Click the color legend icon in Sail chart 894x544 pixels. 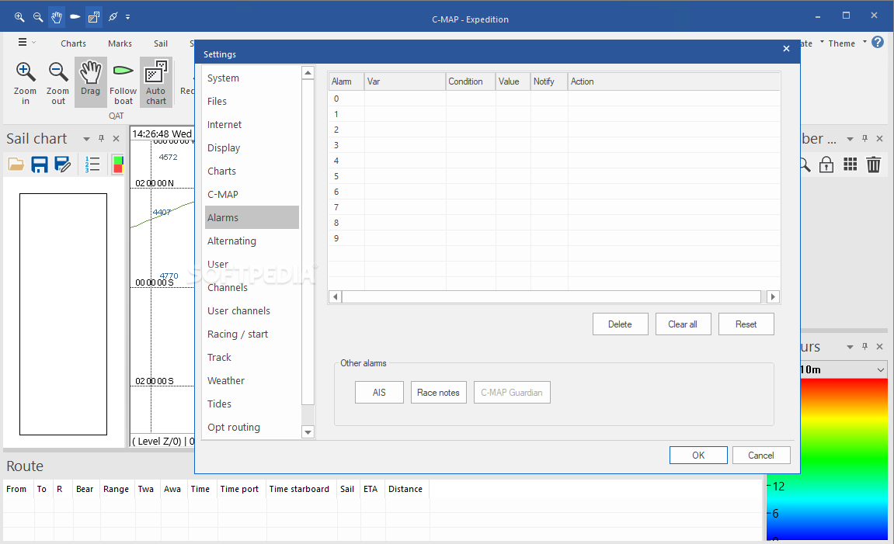click(x=118, y=165)
